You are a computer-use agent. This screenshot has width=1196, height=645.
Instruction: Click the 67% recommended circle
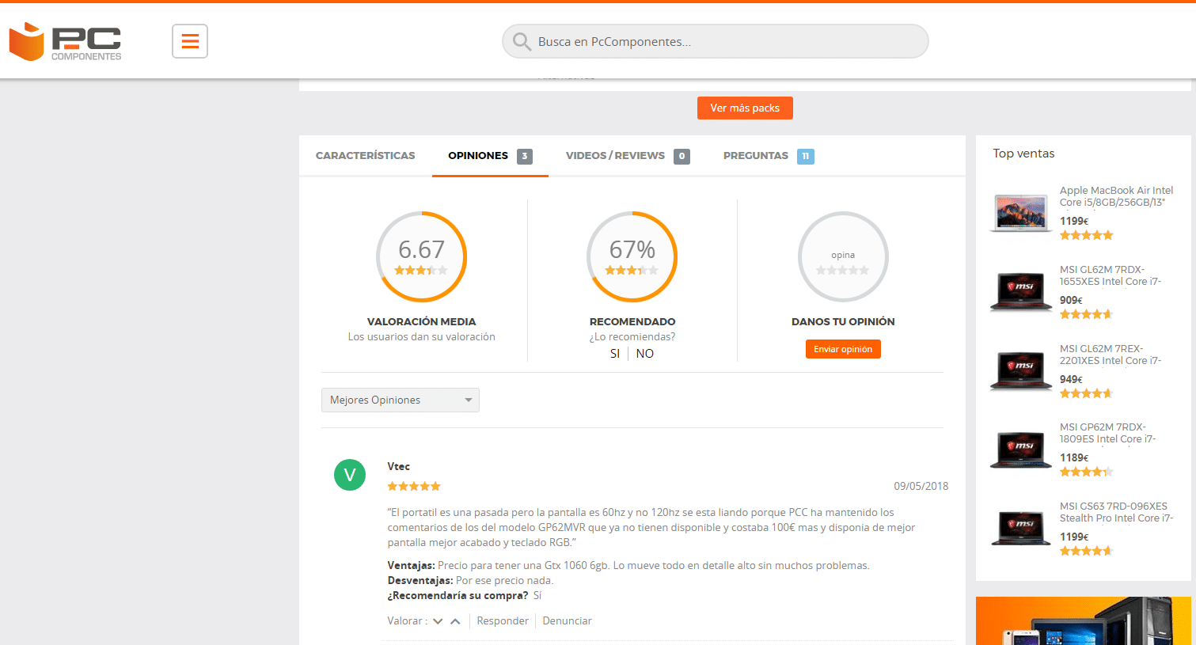click(632, 256)
